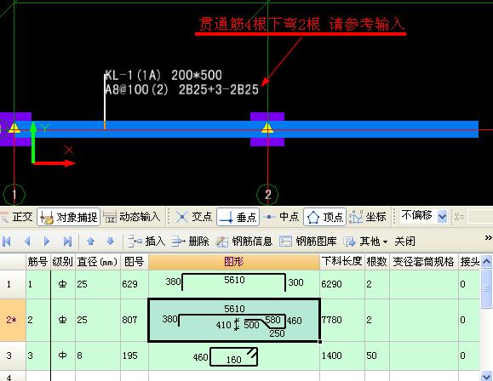Screen dimensions: 493x381
Task: Click cut length cell 7780
Action: 342,320
